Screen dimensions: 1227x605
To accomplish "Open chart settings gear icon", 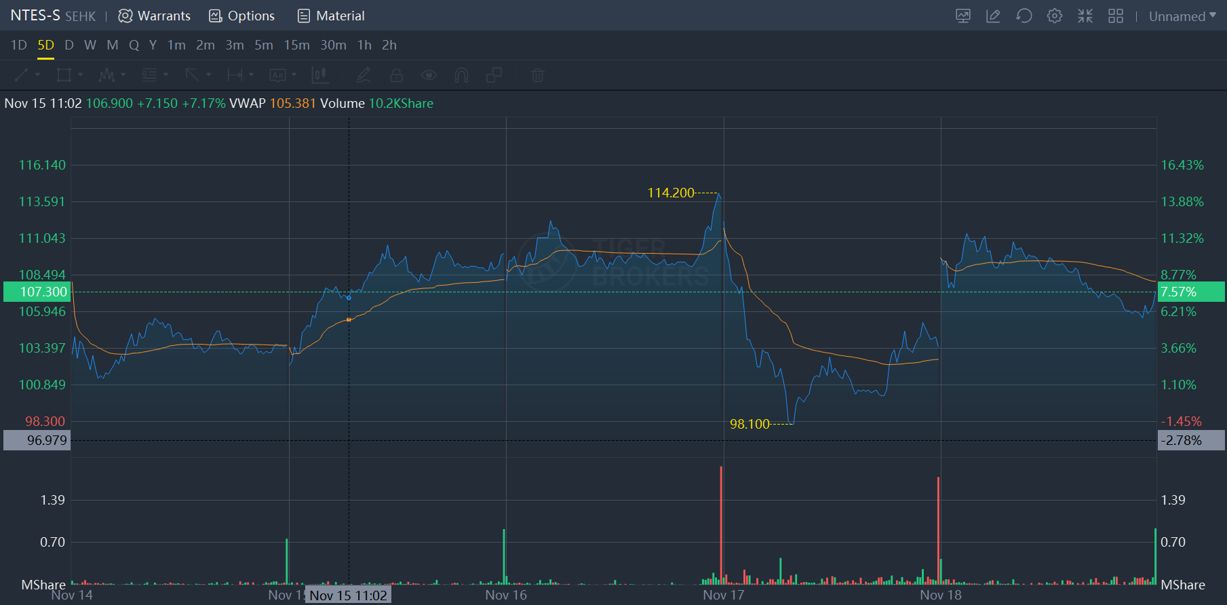I will pos(1055,16).
